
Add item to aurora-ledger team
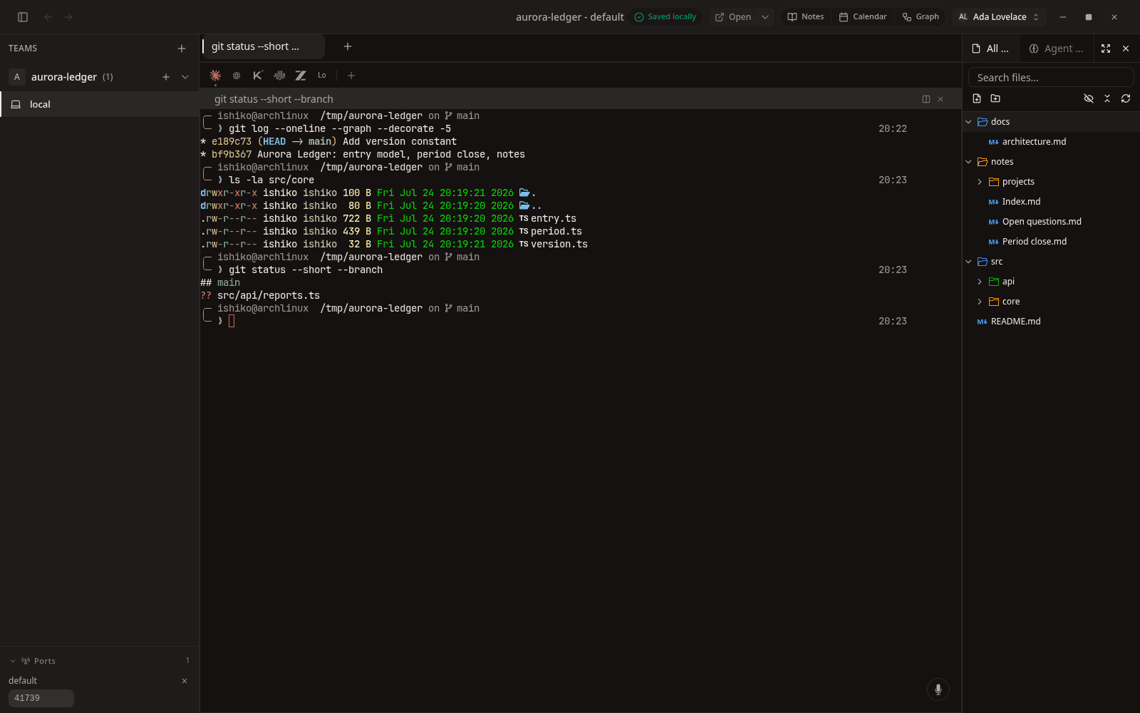pyautogui.click(x=166, y=77)
